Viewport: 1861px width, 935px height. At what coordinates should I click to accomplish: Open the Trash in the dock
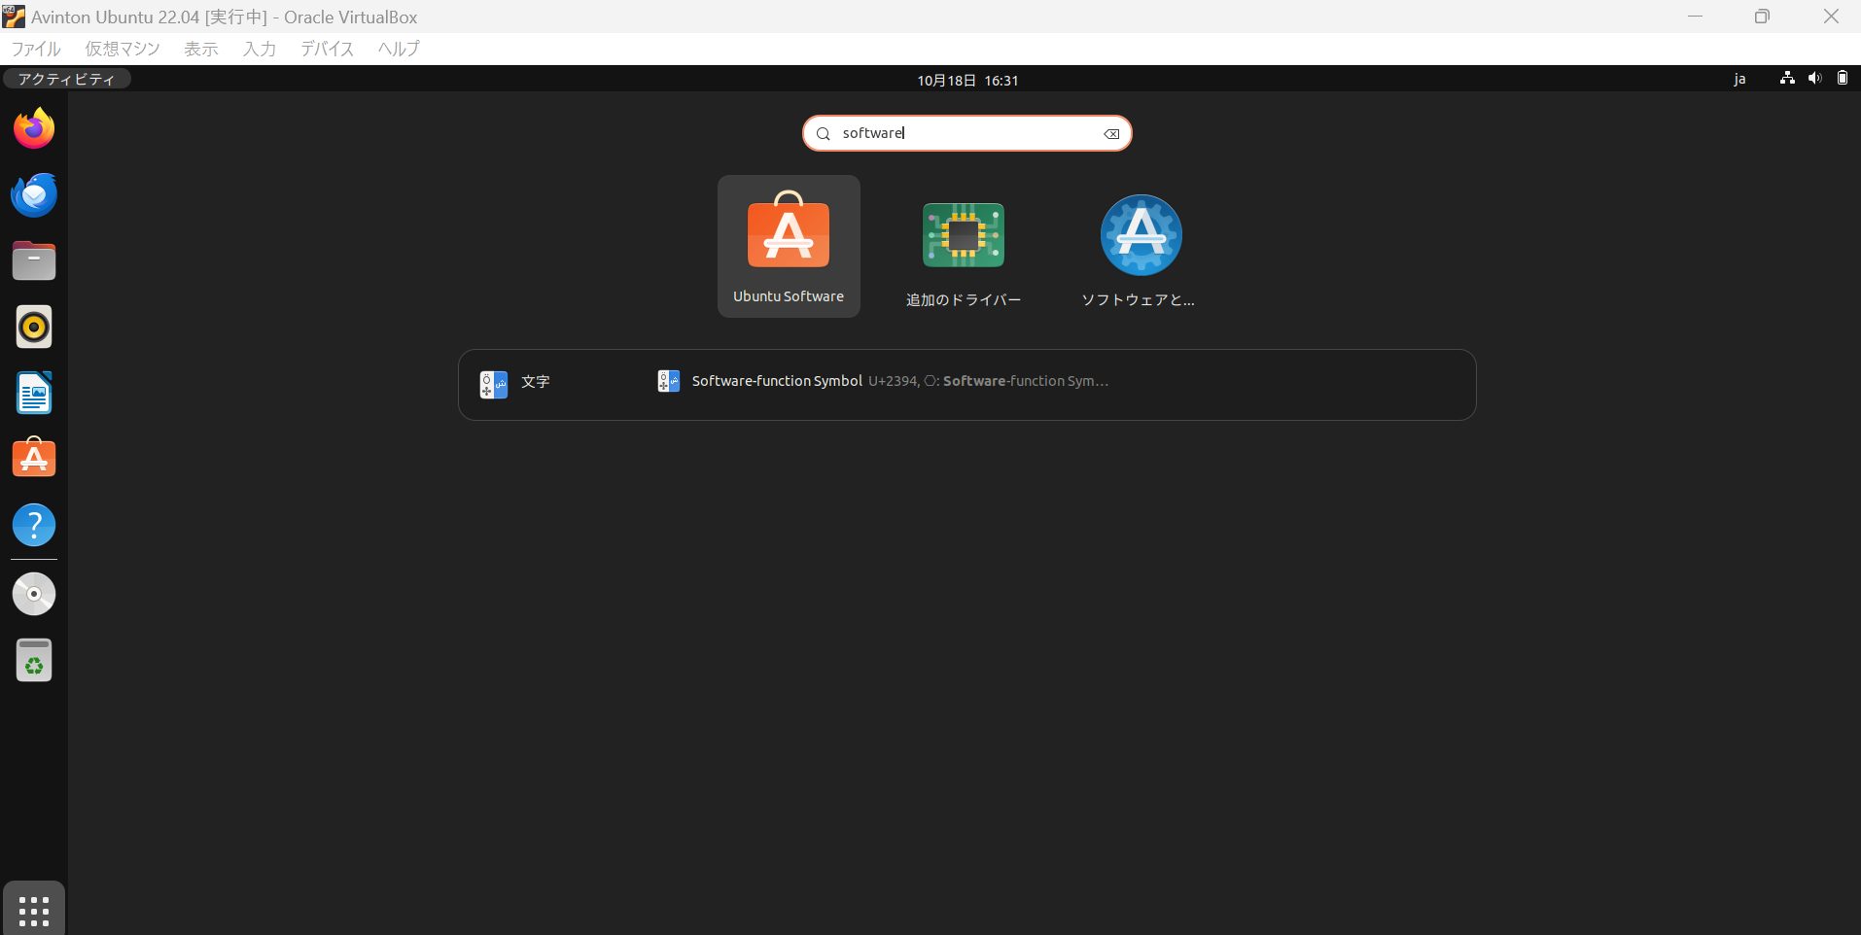pos(34,661)
